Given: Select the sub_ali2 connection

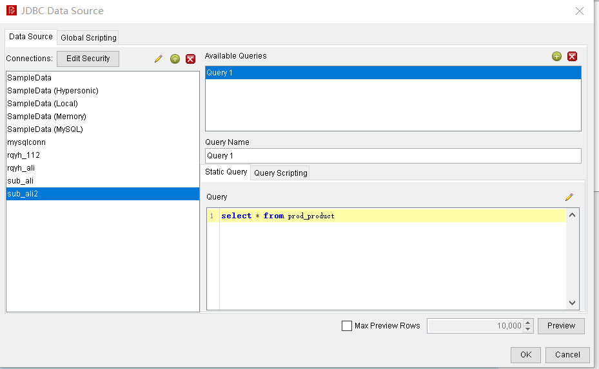Looking at the screenshot, I should (103, 194).
